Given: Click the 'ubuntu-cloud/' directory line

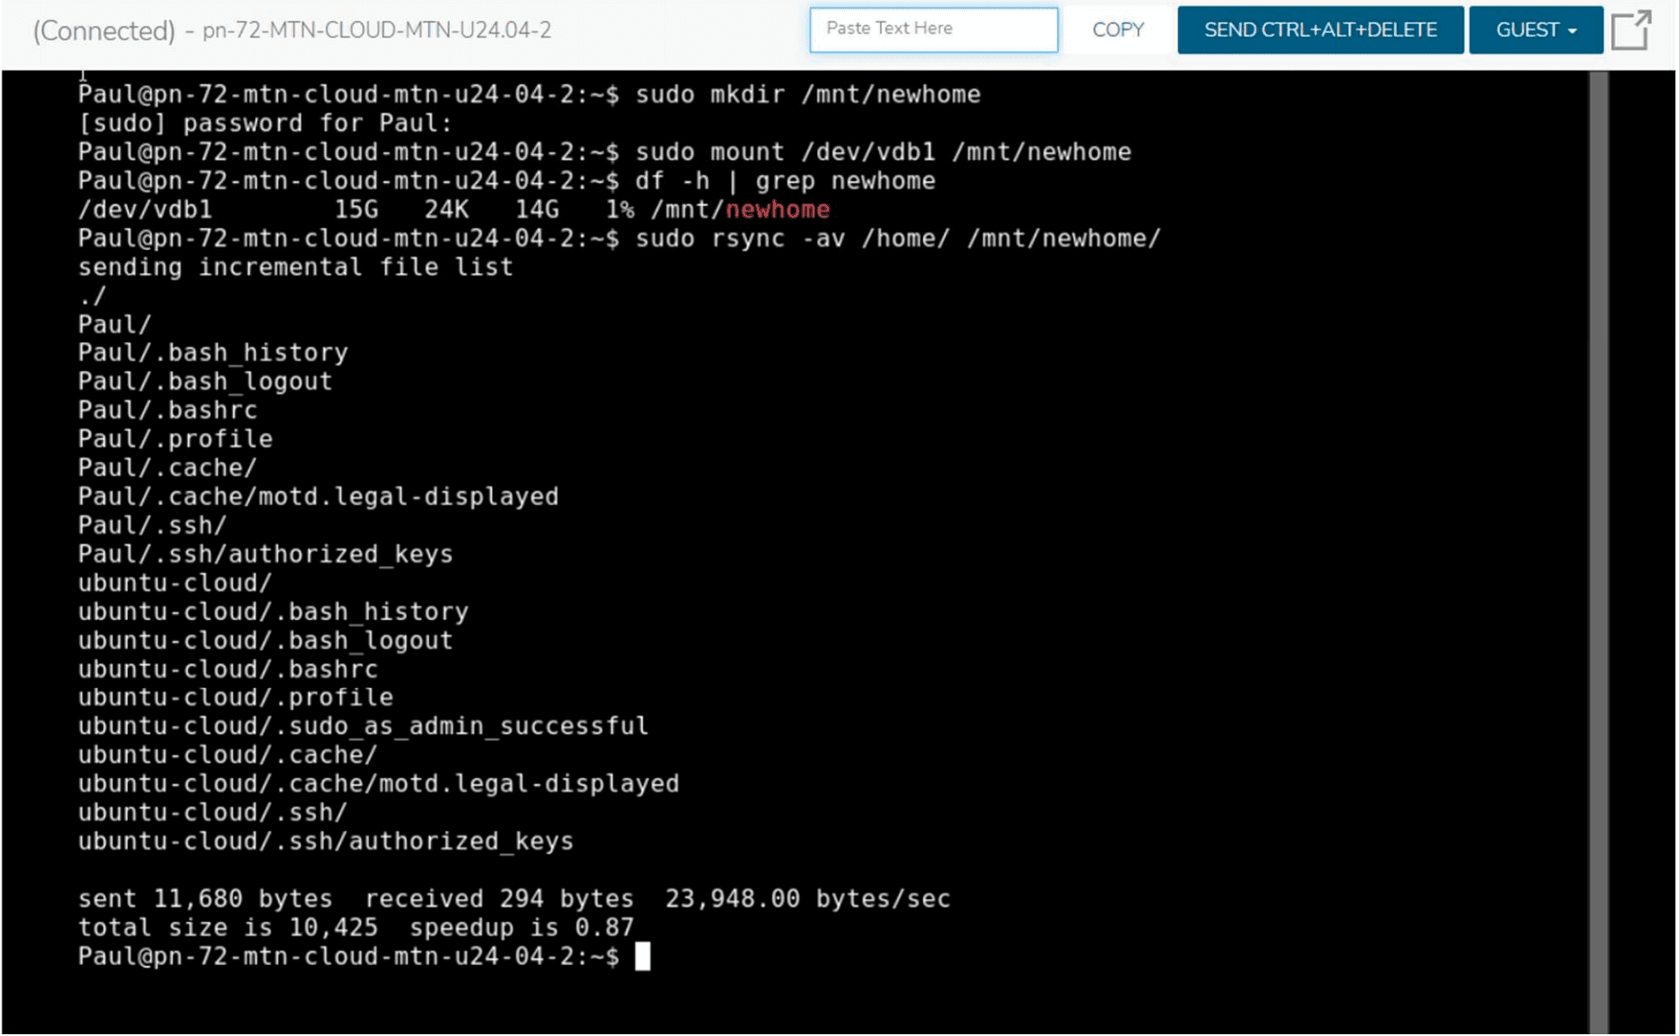Looking at the screenshot, I should [x=175, y=583].
